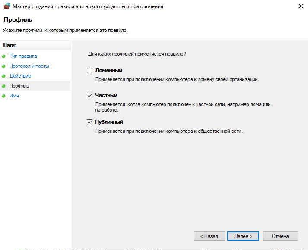Screen dimensions: 308x250
Task: Click the green bullet beside 'Имя'
Action: pyautogui.click(x=4, y=96)
